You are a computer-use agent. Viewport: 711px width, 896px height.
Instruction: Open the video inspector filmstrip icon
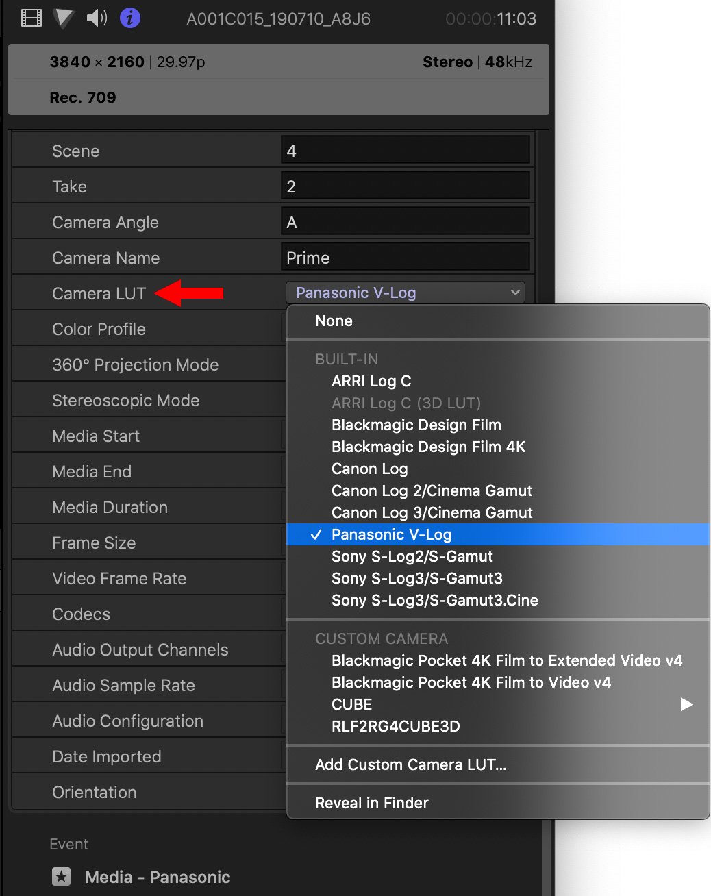32,18
